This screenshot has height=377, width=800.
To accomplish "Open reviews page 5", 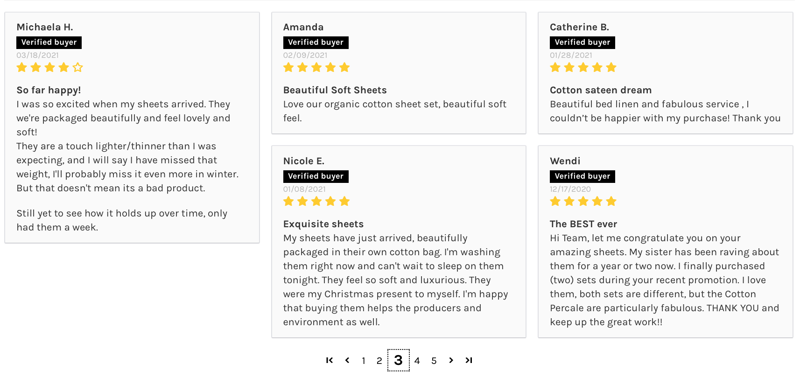I will tap(434, 361).
